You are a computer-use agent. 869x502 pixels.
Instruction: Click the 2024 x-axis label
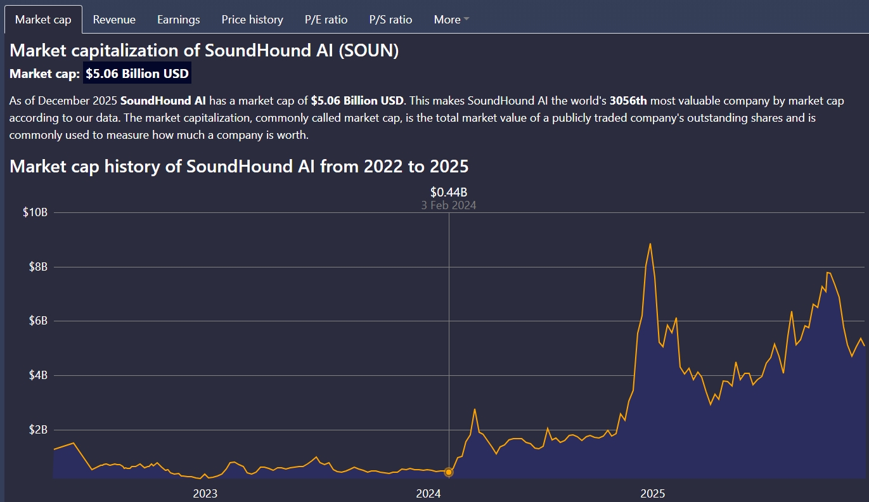pyautogui.click(x=428, y=494)
